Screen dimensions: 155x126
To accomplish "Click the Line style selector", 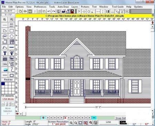I will (108, 123).
